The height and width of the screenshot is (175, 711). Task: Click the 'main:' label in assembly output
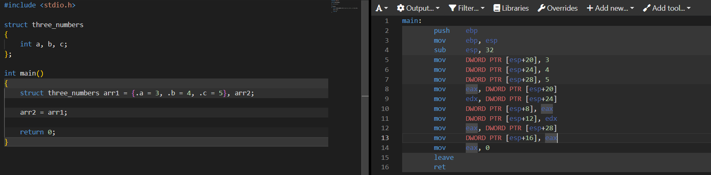(412, 21)
